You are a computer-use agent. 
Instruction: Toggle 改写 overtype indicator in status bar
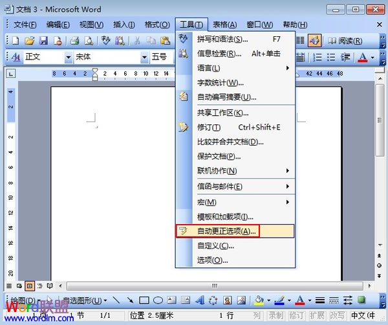pyautogui.click(x=338, y=315)
